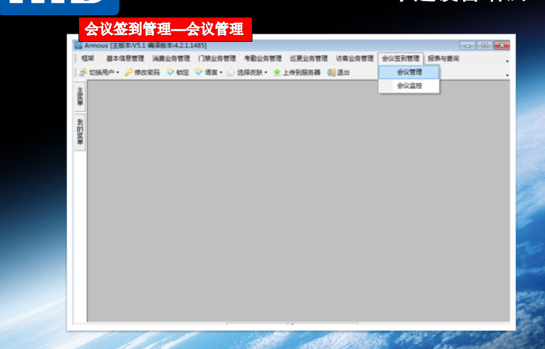Open the 语言 language dropdown
545x349 pixels.
click(x=221, y=73)
